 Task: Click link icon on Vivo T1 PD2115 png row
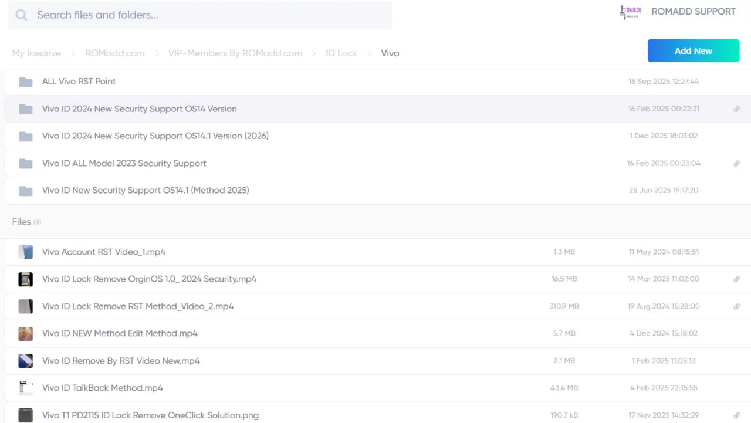click(x=736, y=415)
